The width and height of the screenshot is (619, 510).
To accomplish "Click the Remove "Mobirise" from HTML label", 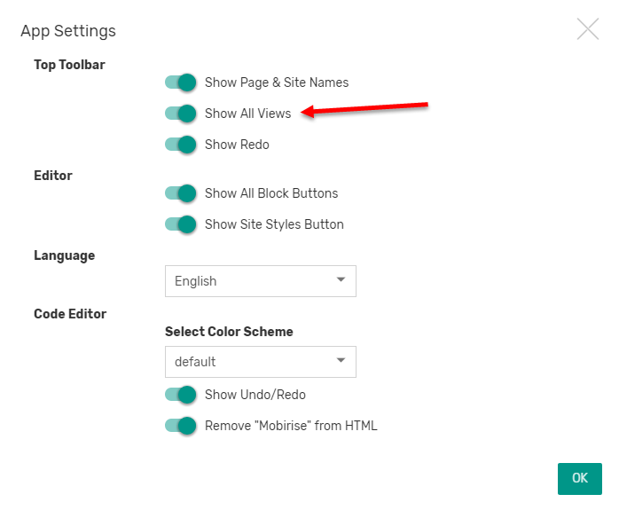I will [x=291, y=426].
